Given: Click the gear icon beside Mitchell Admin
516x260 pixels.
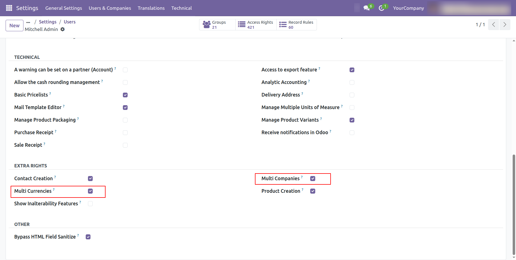Looking at the screenshot, I should tap(63, 29).
